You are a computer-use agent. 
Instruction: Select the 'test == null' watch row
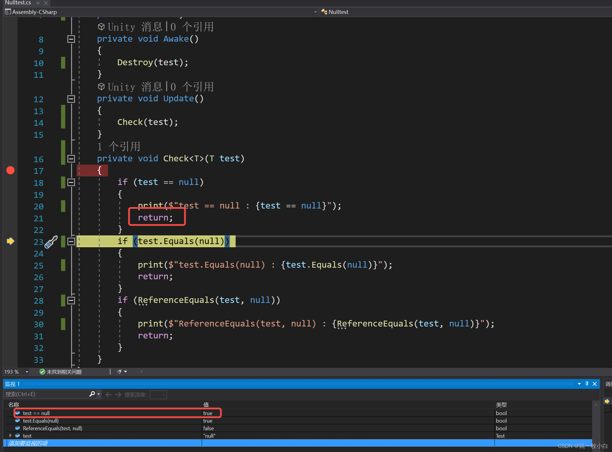(x=300, y=413)
